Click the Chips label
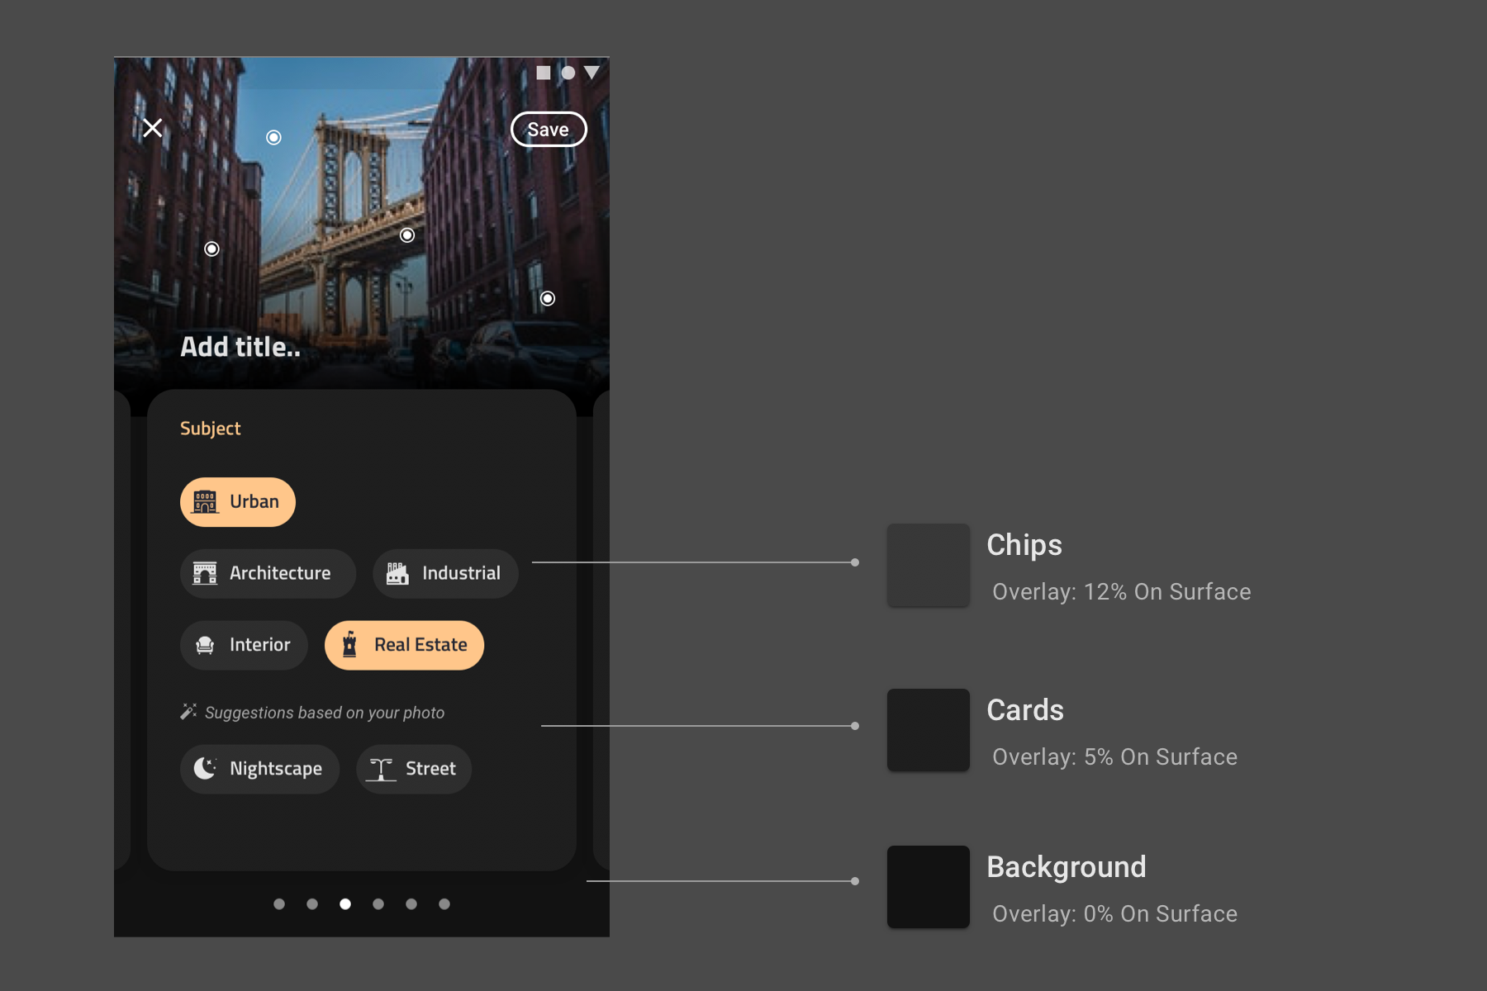Screen dimensions: 1487x991 (1024, 545)
